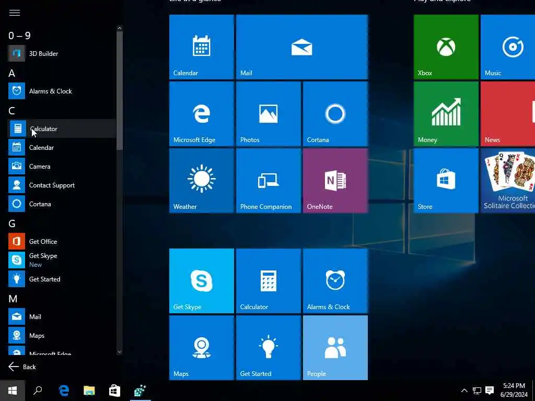Open the People tile
Screen dimensions: 535x401
point(335,347)
